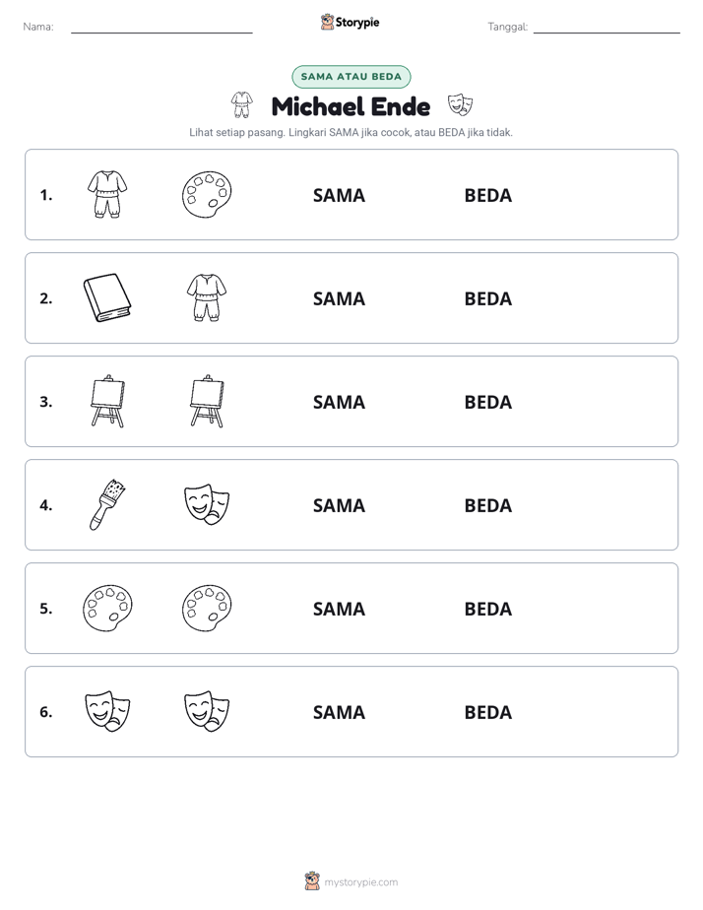Click the theater masks icon beside the title
The height and width of the screenshot is (910, 703).
tap(460, 105)
